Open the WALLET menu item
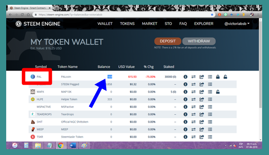Viewport: 269px width, 155px height. 105,24
